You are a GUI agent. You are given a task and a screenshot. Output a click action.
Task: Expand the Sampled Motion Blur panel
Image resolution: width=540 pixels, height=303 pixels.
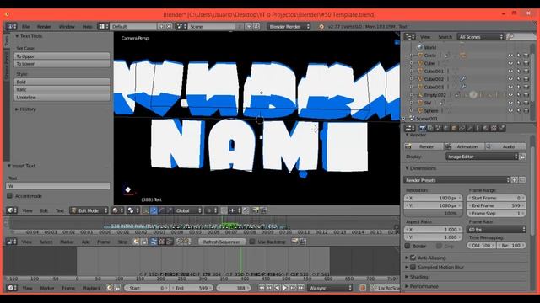tap(407, 268)
